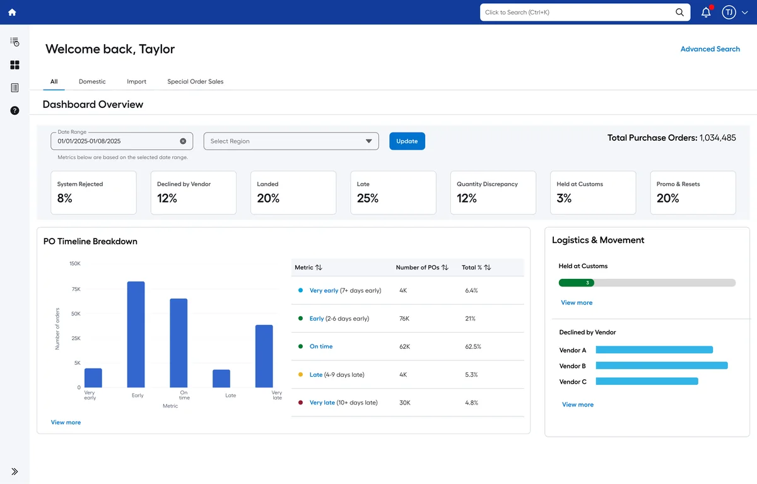The height and width of the screenshot is (484, 757).
Task: Open the Quantity Discrepancy 12% card
Action: [x=493, y=192]
